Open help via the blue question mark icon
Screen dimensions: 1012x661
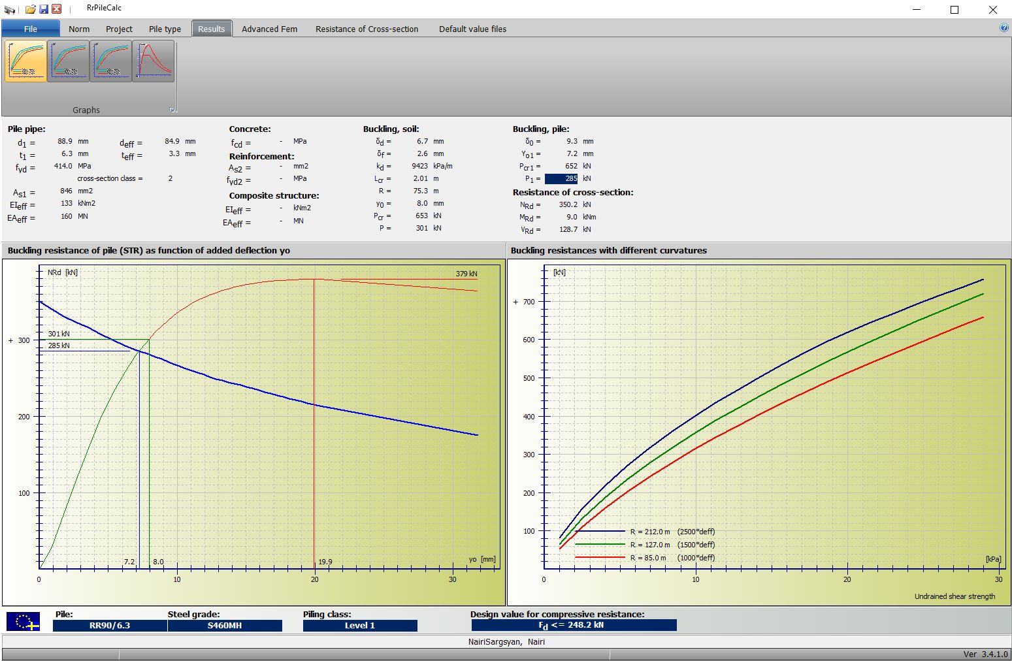(1004, 28)
